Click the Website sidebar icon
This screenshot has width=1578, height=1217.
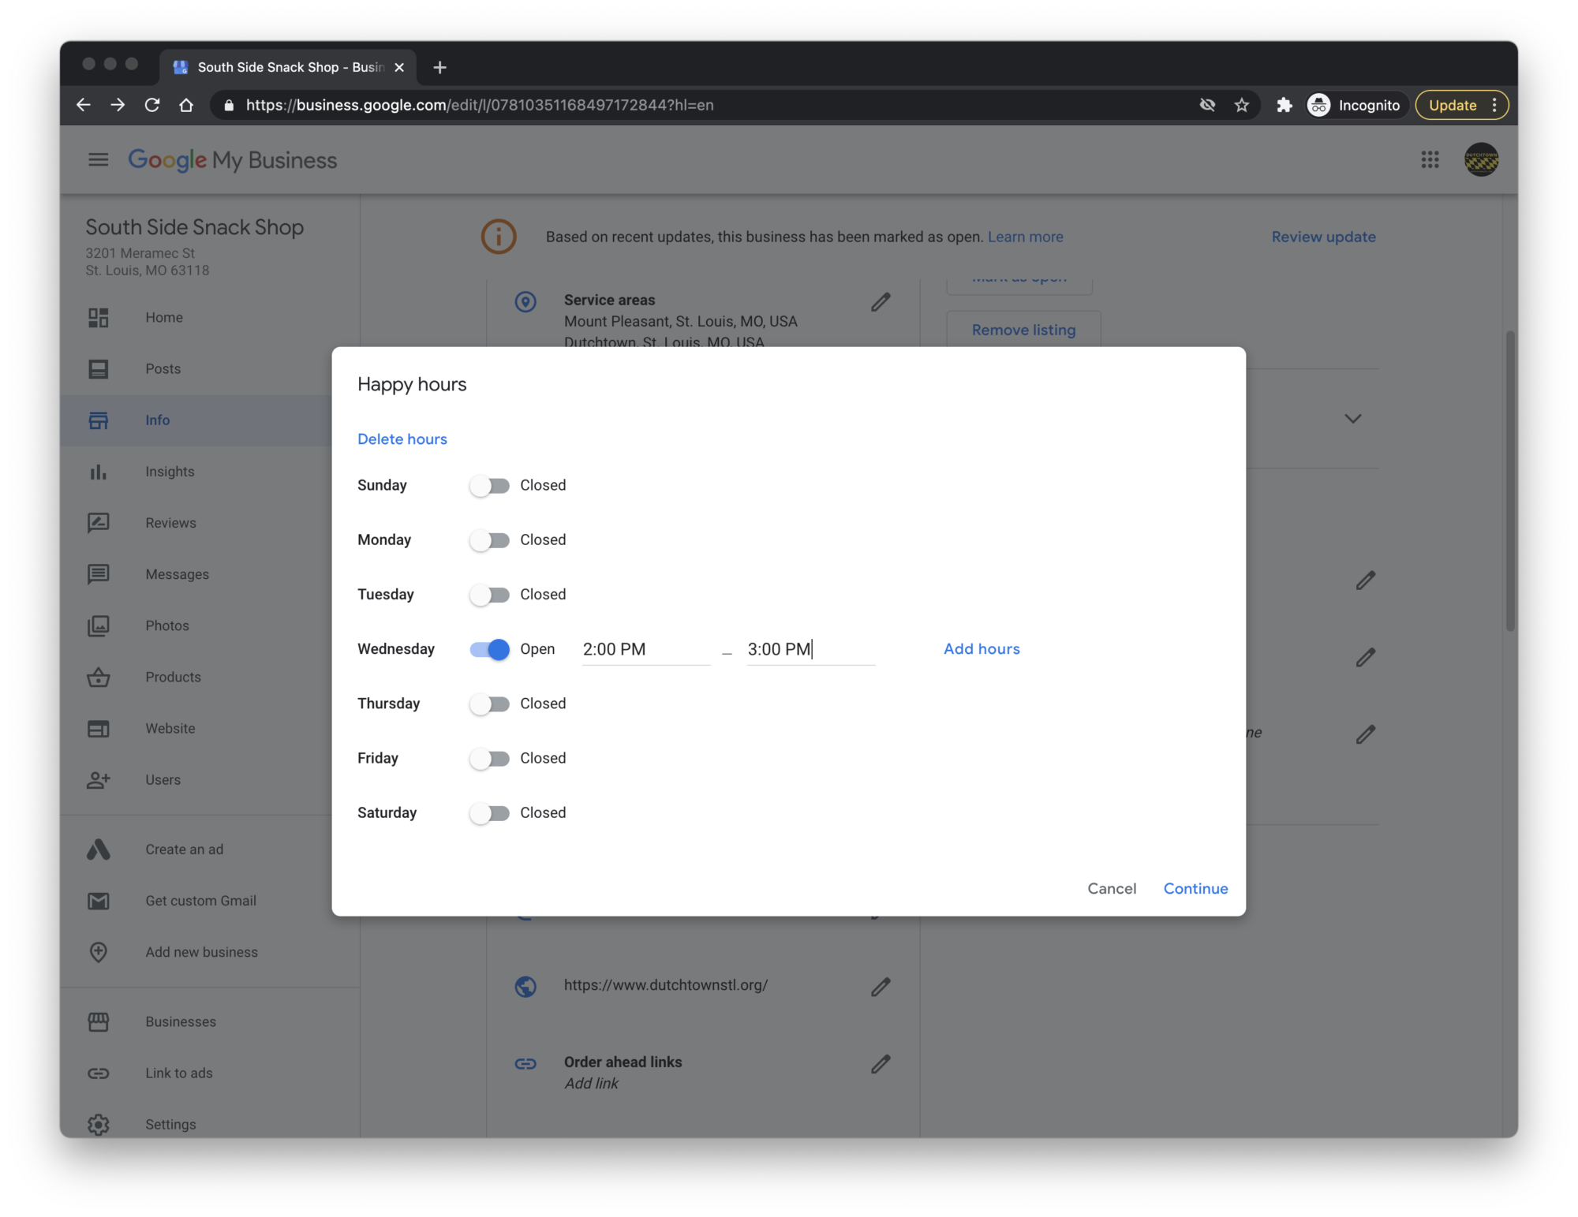click(99, 729)
